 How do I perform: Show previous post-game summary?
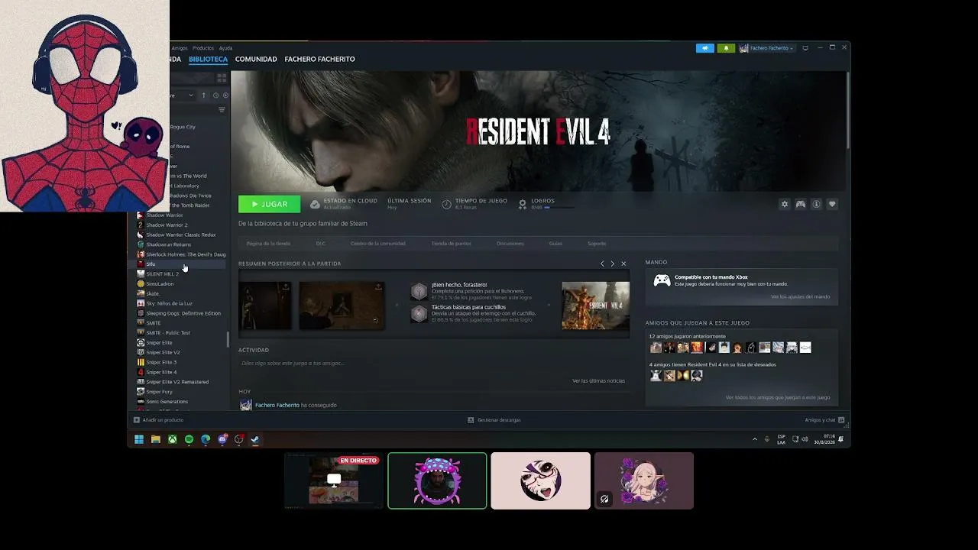coord(602,264)
